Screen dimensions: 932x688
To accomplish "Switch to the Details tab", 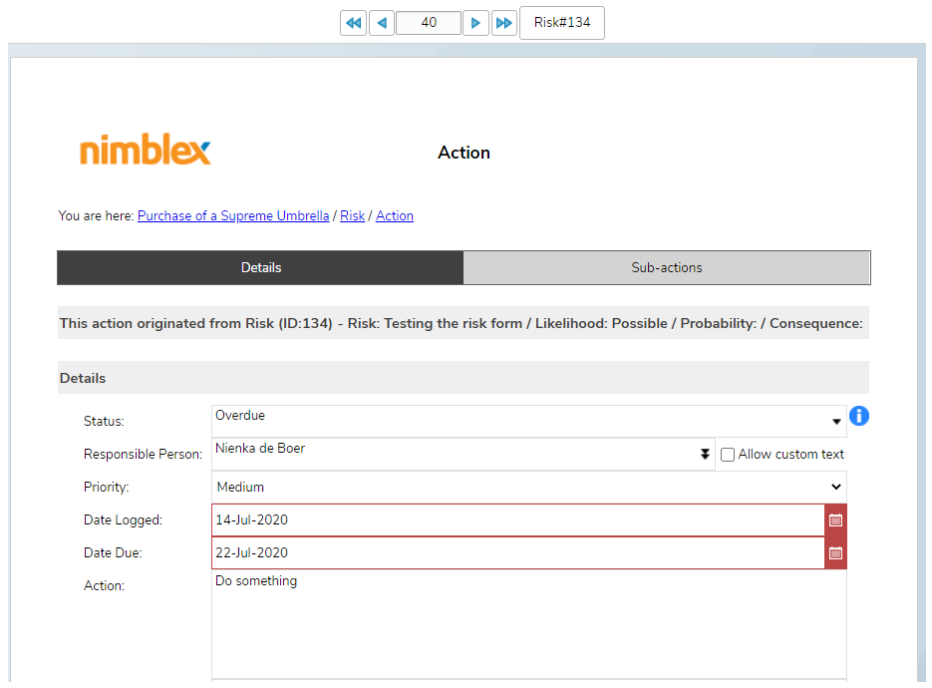I will [260, 267].
